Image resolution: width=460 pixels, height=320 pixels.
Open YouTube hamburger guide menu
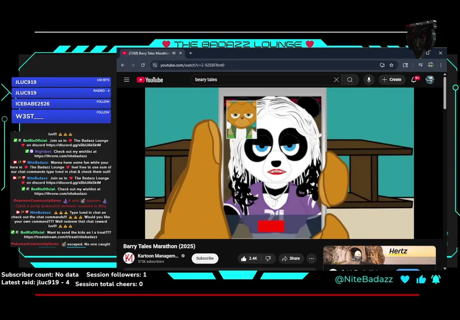[x=126, y=80]
